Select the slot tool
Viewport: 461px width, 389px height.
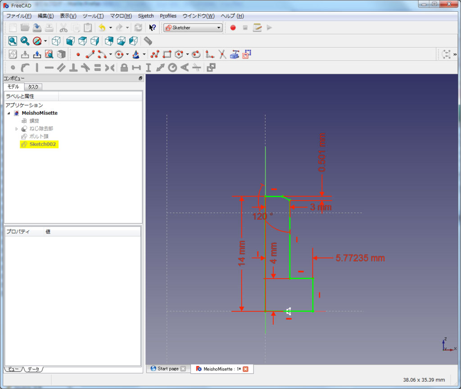pyautogui.click(x=196, y=54)
